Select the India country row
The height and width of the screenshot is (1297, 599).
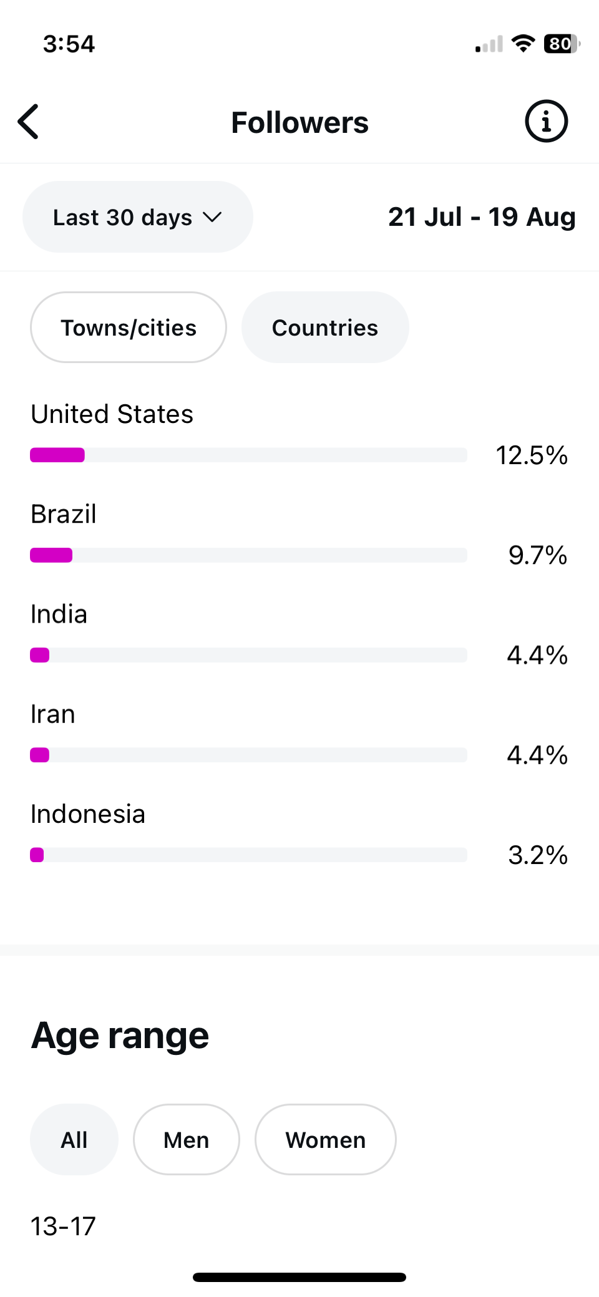point(59,614)
